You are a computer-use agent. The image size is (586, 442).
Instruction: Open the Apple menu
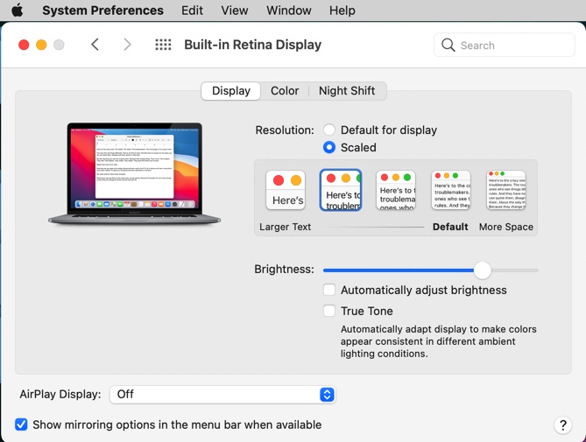click(x=18, y=11)
